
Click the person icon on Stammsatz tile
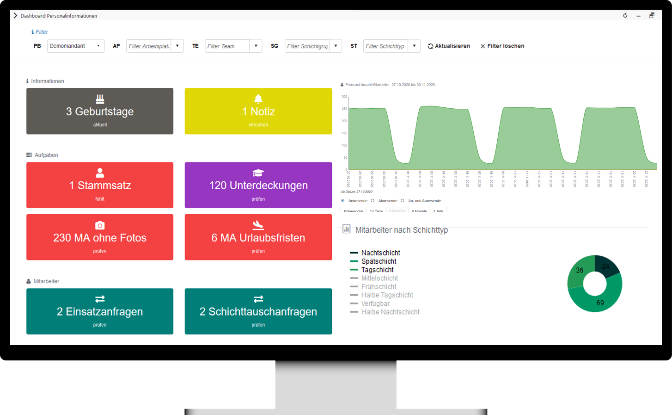point(100,173)
